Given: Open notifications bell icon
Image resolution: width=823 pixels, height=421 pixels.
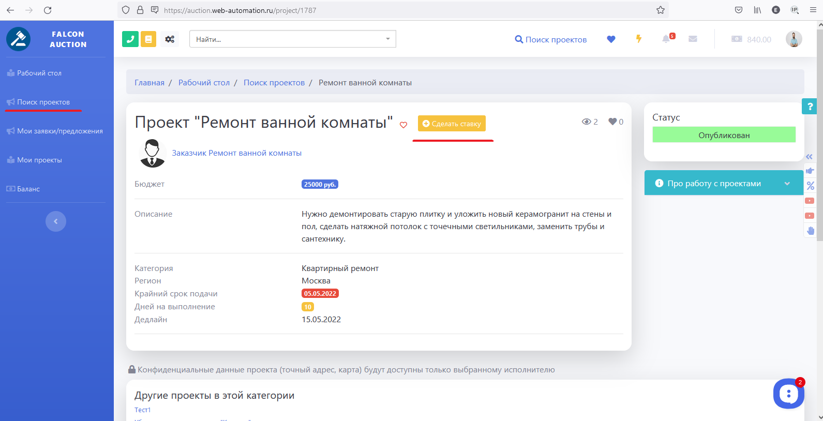Looking at the screenshot, I should pyautogui.click(x=666, y=39).
